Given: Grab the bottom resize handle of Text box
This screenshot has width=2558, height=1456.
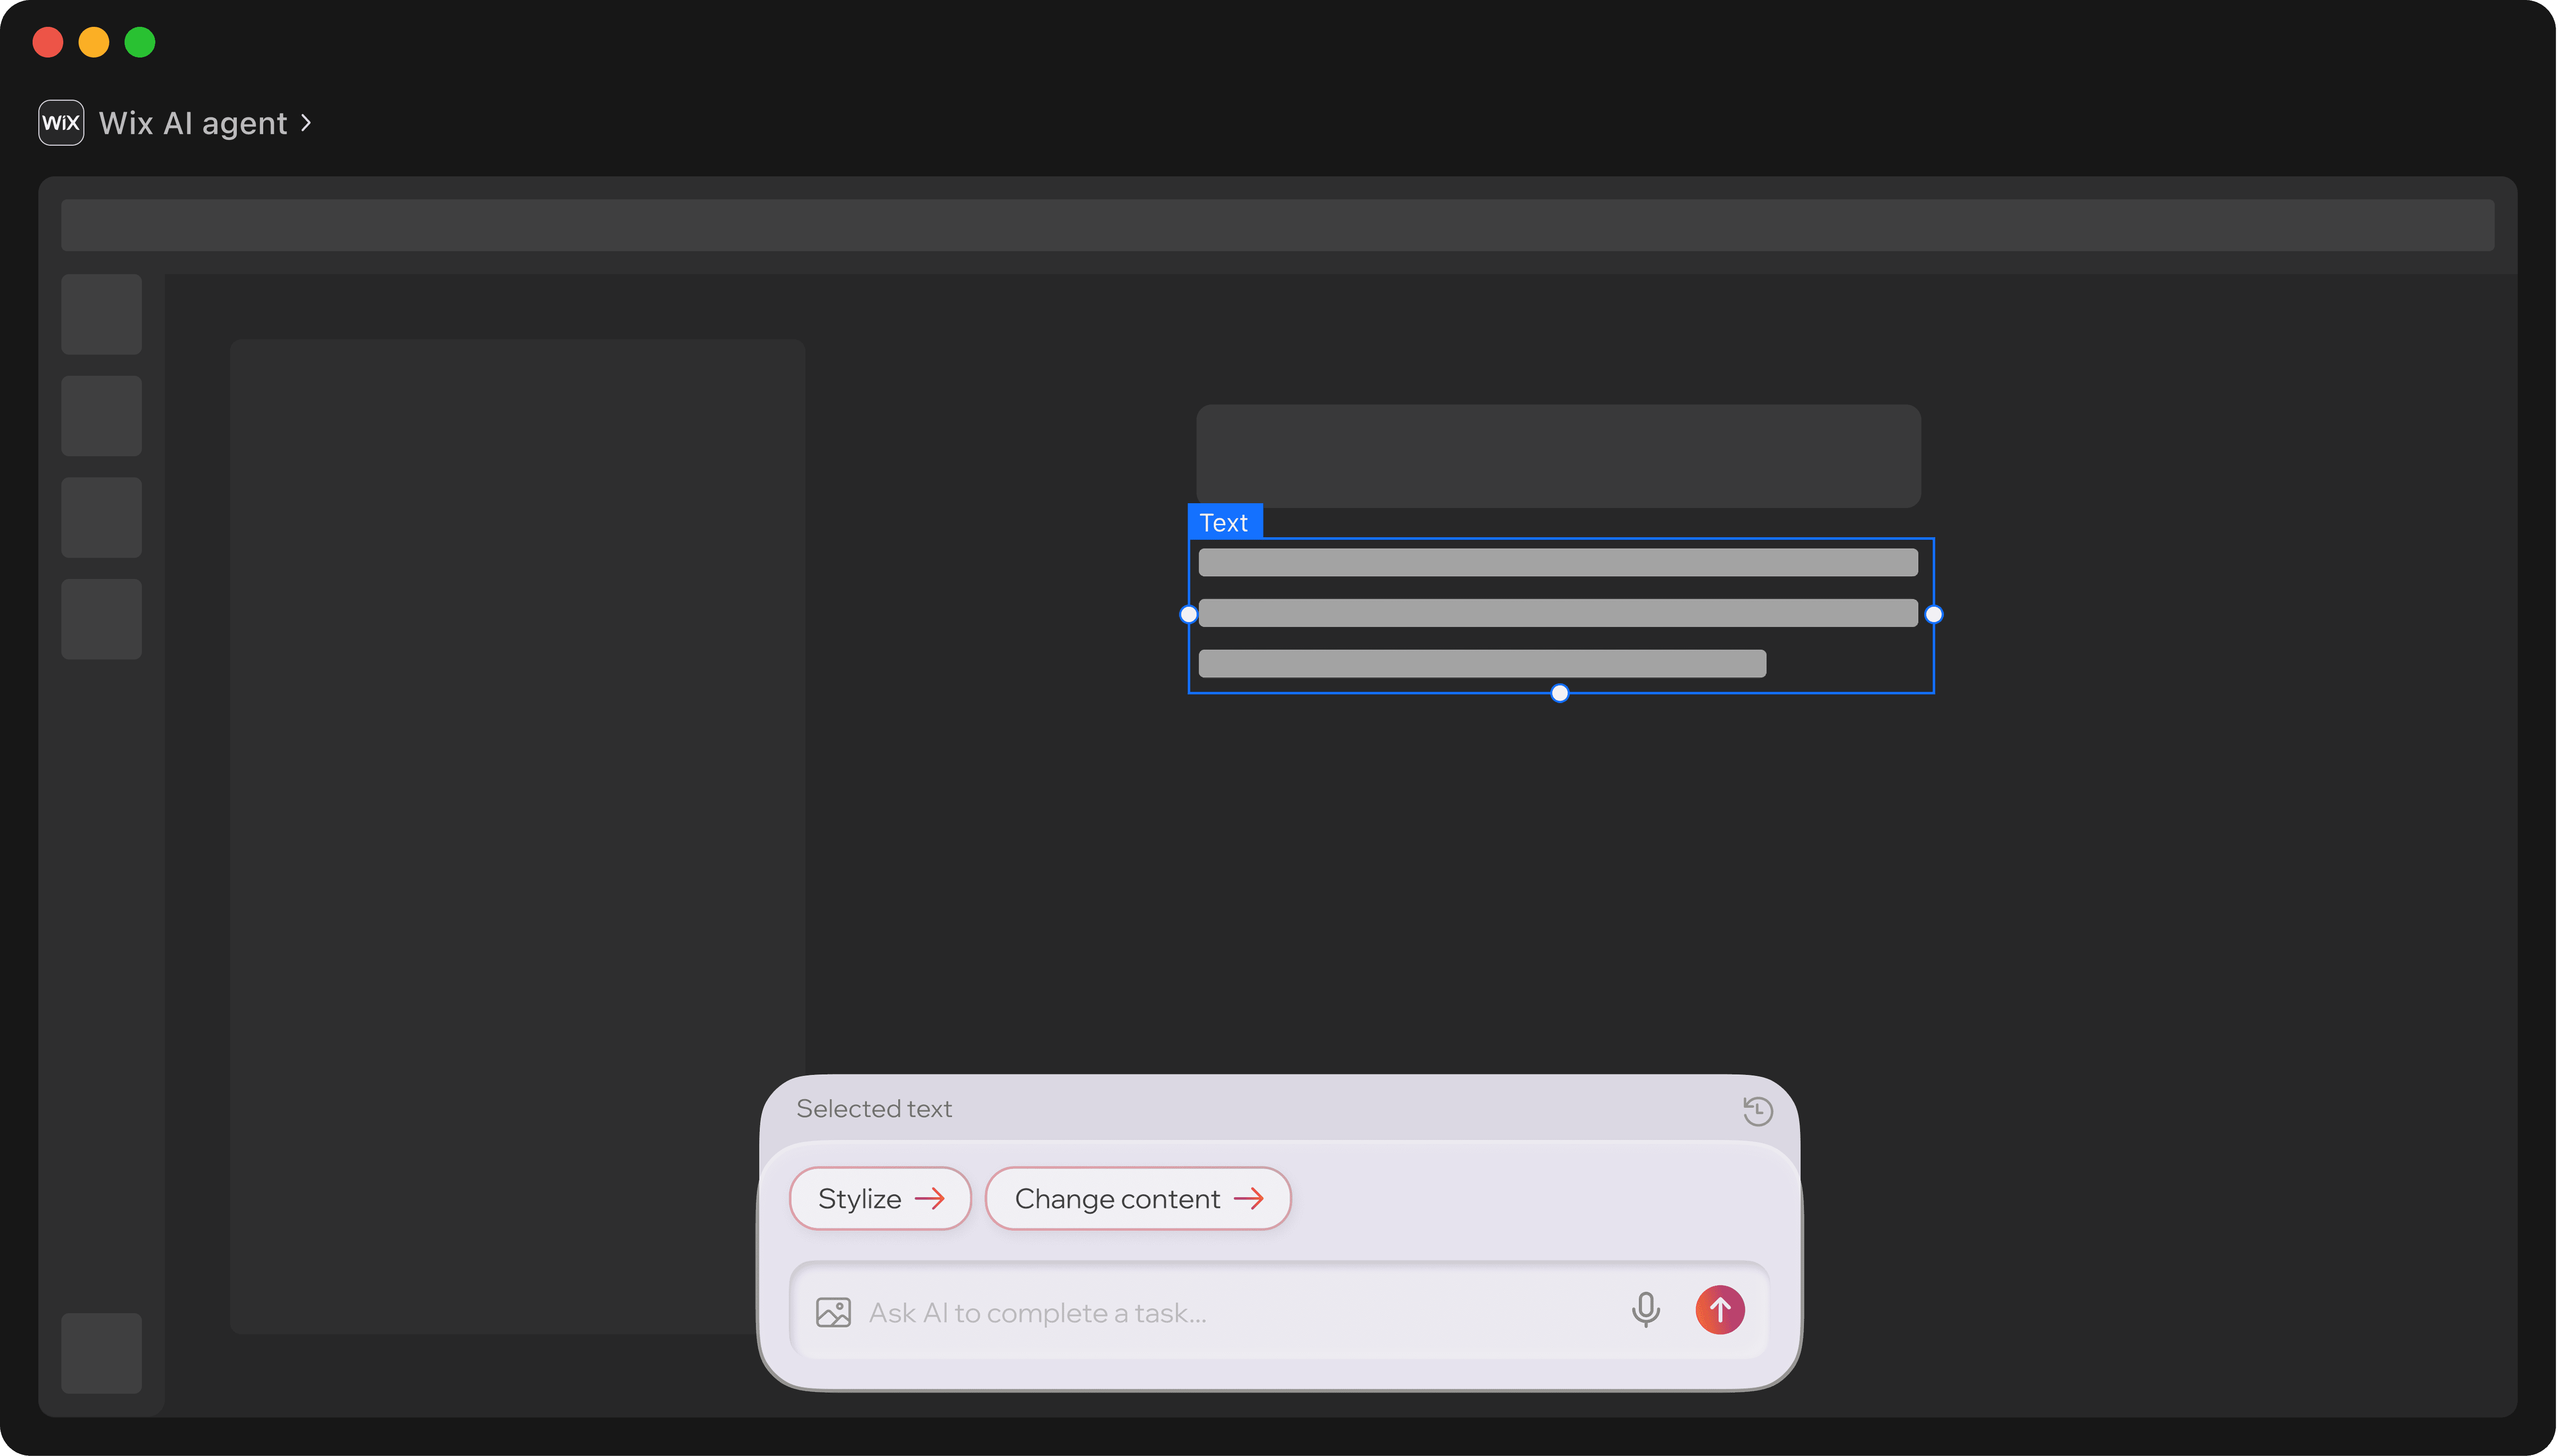Looking at the screenshot, I should point(1560,694).
